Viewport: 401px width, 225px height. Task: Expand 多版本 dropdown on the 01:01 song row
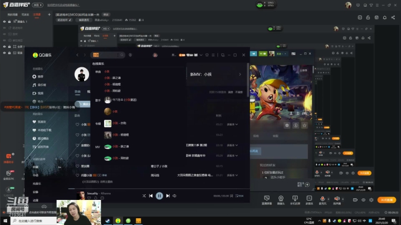tap(232, 175)
